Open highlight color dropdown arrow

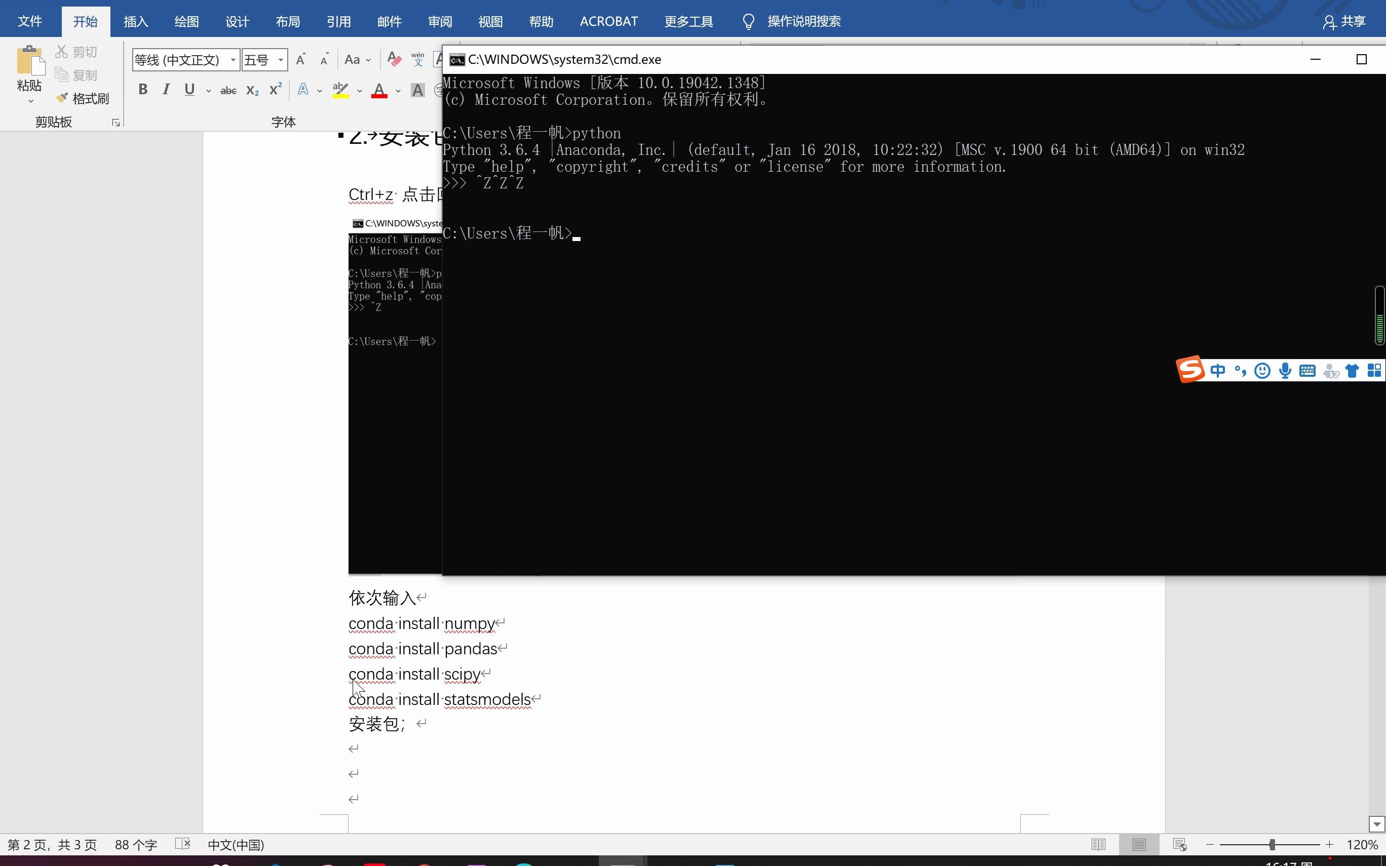[x=360, y=91]
